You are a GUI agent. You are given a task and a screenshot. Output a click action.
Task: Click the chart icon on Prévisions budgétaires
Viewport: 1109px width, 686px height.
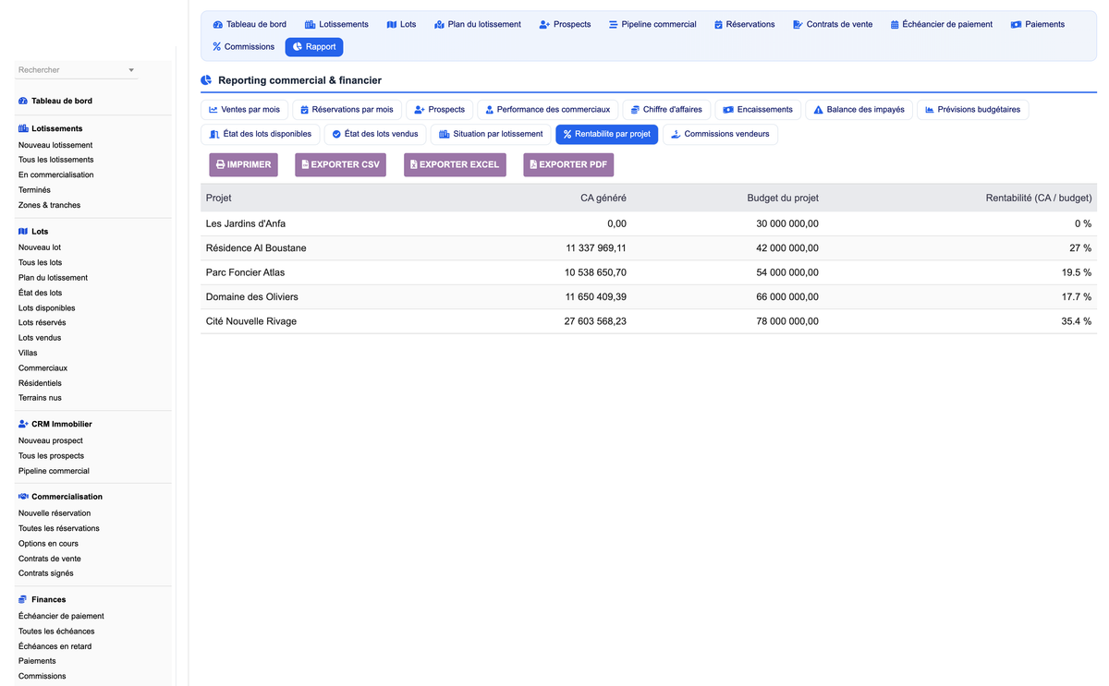(x=930, y=110)
